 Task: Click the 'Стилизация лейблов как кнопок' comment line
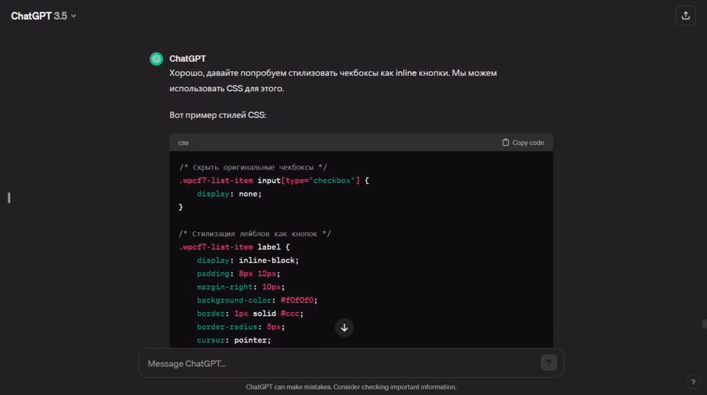point(255,233)
